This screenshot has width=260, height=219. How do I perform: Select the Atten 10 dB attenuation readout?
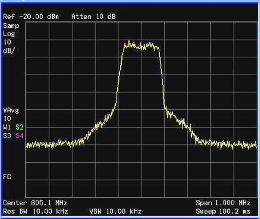93,17
